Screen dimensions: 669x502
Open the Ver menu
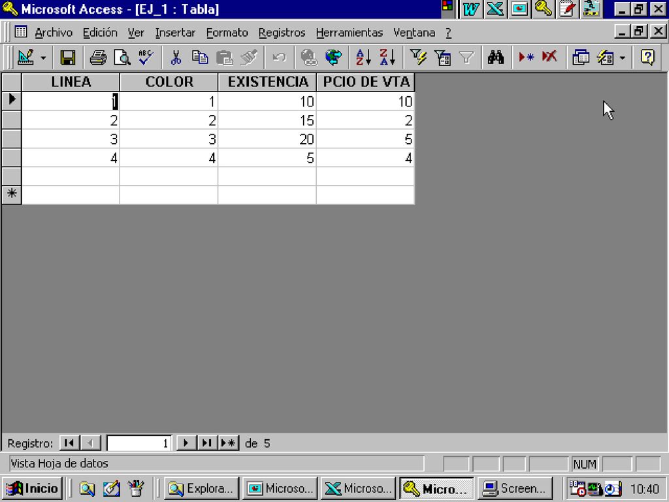pyautogui.click(x=136, y=33)
